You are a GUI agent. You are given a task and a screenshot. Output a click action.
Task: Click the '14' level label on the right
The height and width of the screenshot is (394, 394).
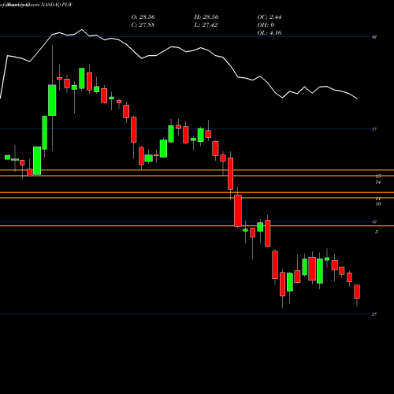point(378,182)
